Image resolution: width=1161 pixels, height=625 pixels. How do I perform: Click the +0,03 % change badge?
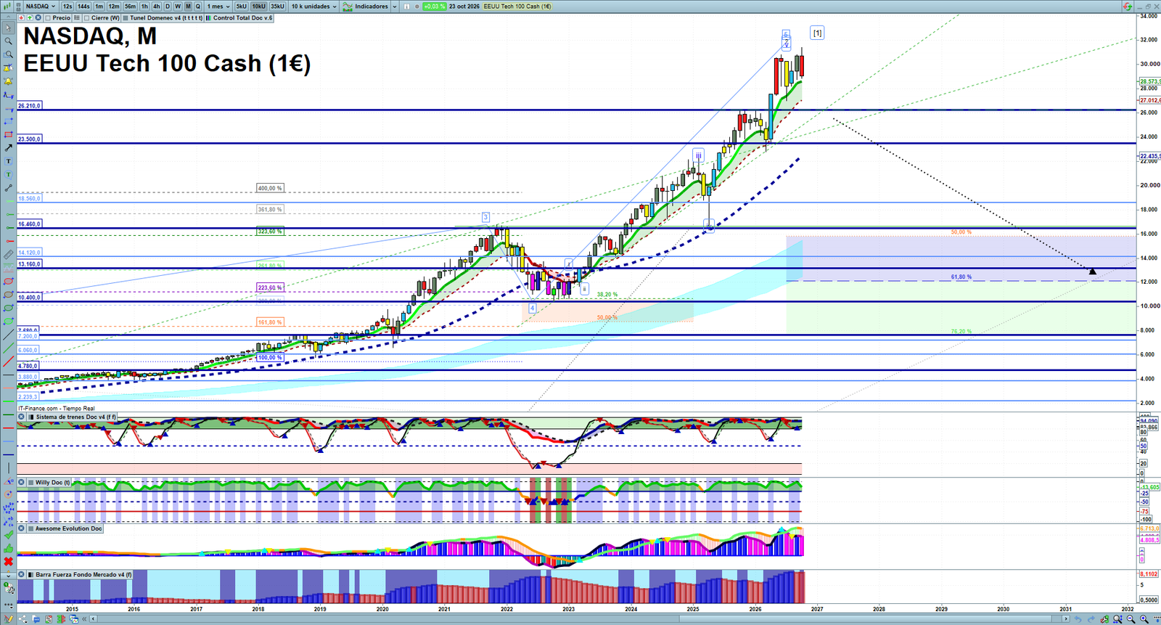[x=434, y=7]
